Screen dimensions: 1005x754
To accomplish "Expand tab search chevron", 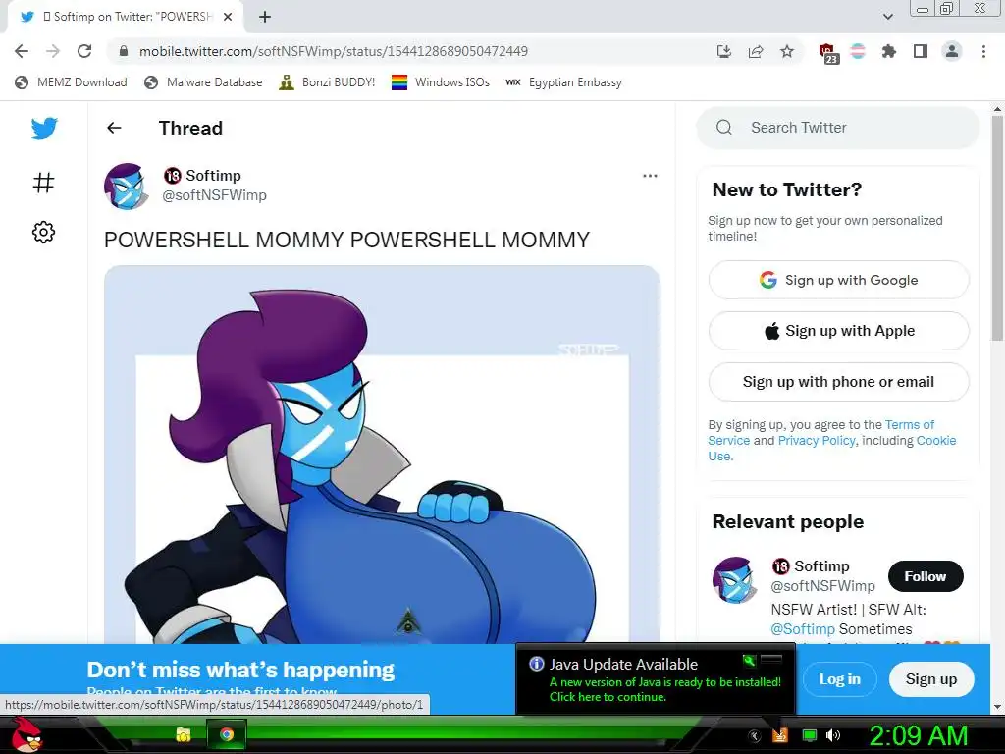I will (x=887, y=17).
